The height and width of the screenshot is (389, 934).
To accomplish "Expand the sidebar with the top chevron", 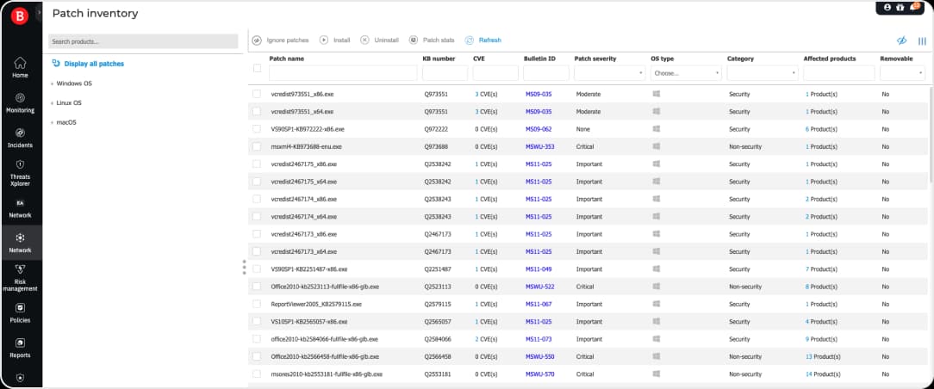I will (x=40, y=12).
